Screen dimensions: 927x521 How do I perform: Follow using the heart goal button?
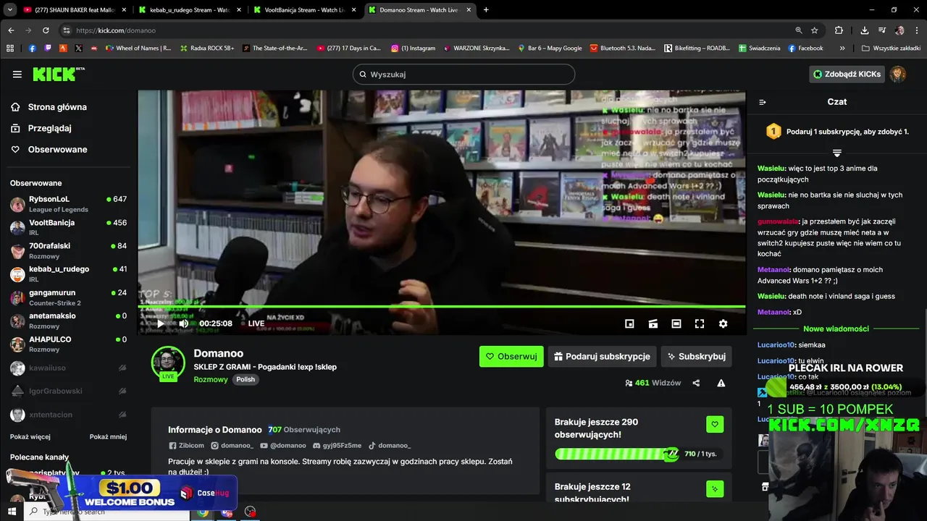pos(715,424)
